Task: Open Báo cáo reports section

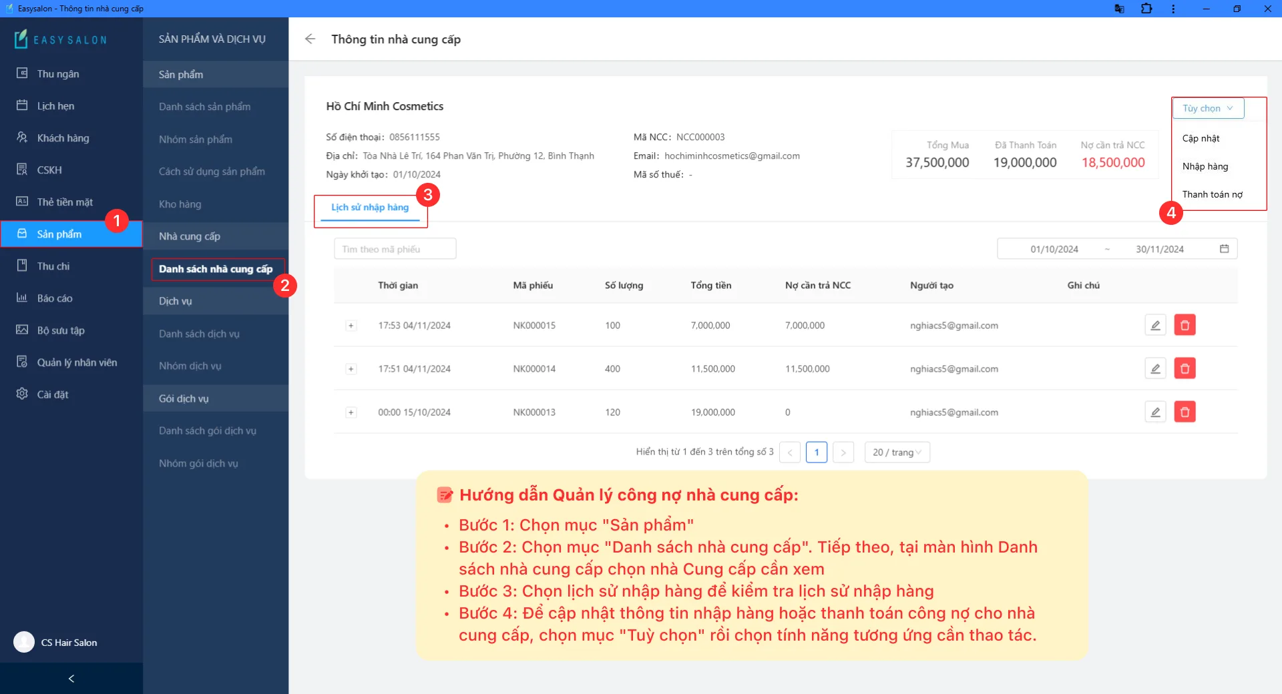Action: [71, 298]
